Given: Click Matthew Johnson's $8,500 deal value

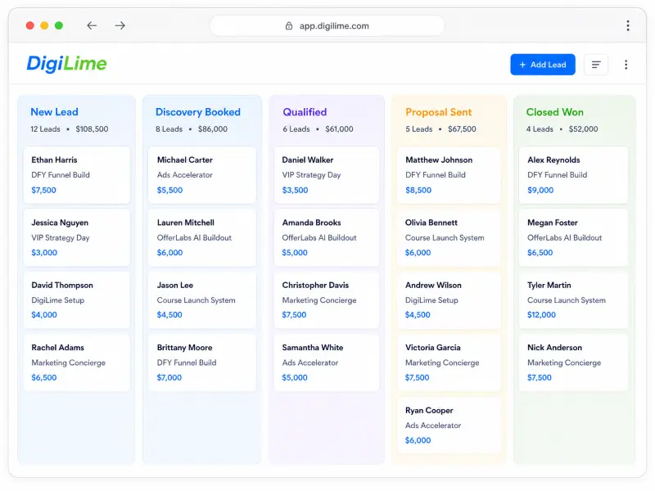Looking at the screenshot, I should pyautogui.click(x=418, y=190).
